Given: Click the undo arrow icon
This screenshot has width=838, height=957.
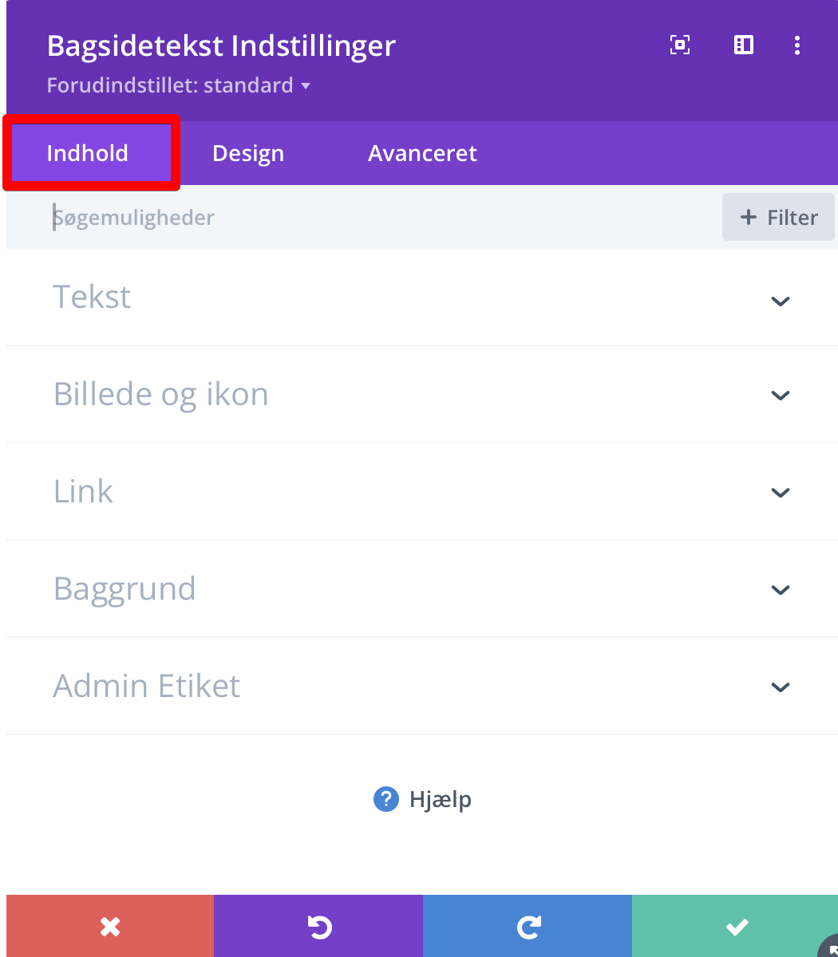Looking at the screenshot, I should 319,927.
